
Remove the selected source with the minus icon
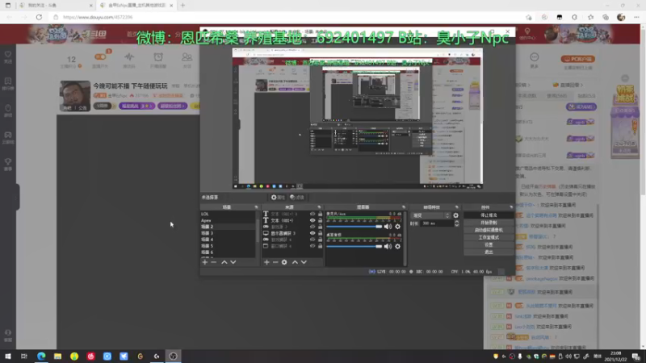click(x=275, y=262)
